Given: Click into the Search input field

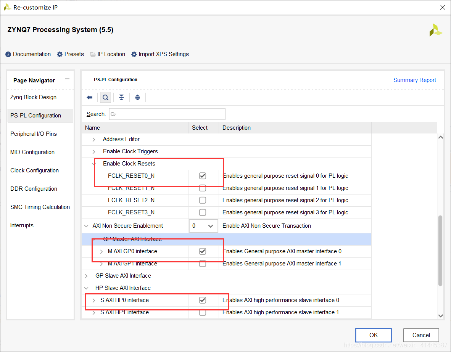Looking at the screenshot, I should coord(167,114).
